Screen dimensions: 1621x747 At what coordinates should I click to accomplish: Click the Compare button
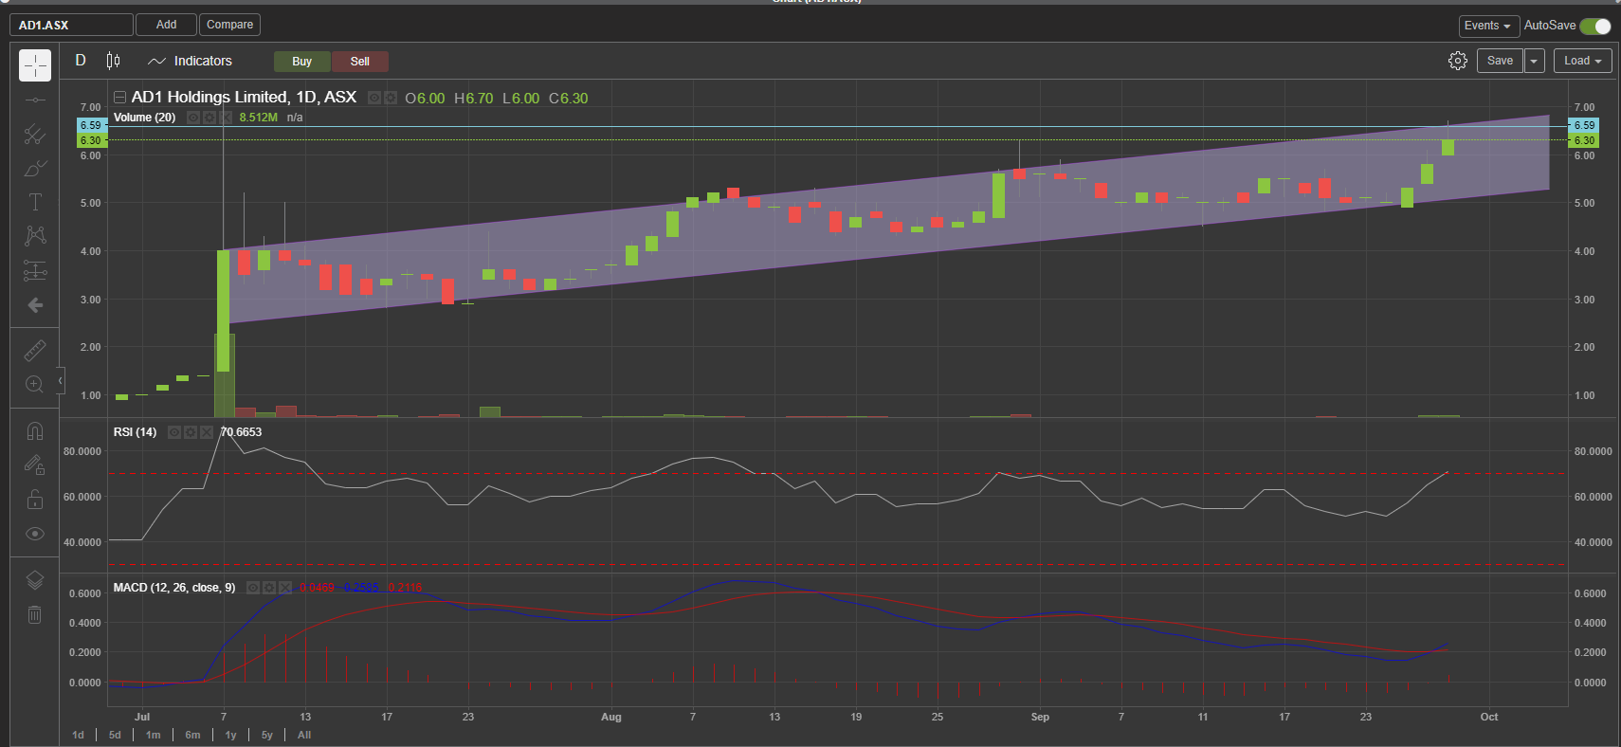pyautogui.click(x=229, y=25)
